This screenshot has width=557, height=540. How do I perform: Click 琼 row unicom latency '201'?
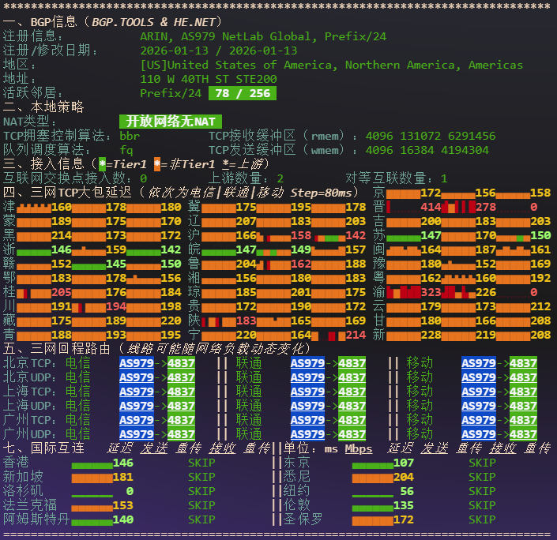[300, 292]
